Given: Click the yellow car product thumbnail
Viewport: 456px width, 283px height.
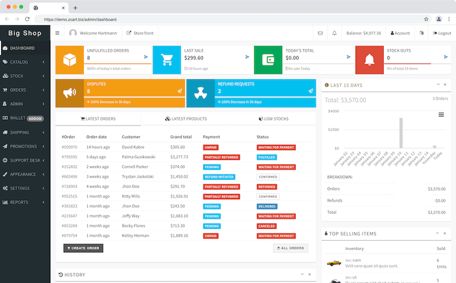Looking at the screenshot, I should (x=334, y=263).
